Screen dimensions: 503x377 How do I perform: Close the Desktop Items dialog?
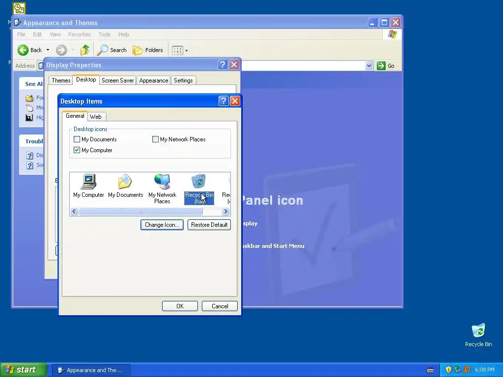click(x=235, y=101)
